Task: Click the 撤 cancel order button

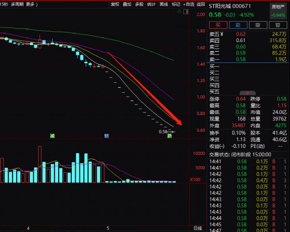Action: pos(258,25)
